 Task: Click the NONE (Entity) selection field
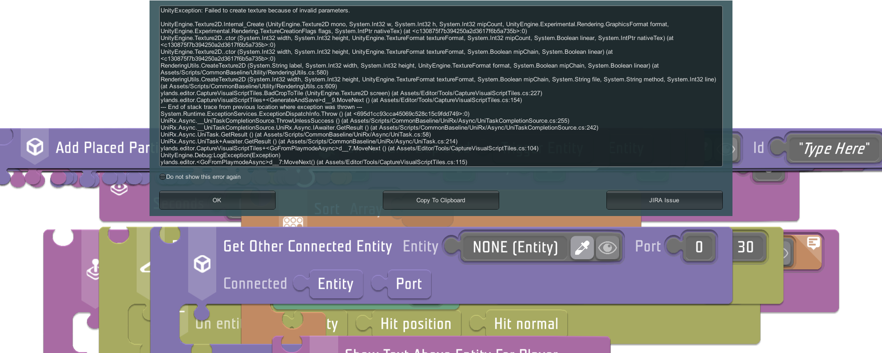(515, 248)
